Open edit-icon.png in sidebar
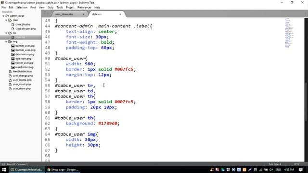 point(24,59)
